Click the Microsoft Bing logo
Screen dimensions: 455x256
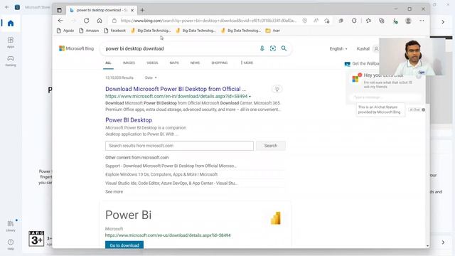[x=76, y=48]
